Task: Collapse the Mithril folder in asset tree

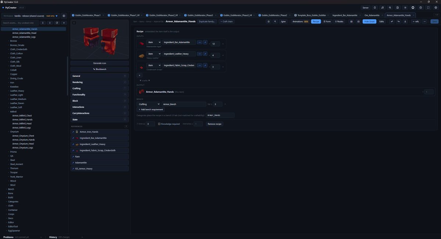Action: click(13, 111)
